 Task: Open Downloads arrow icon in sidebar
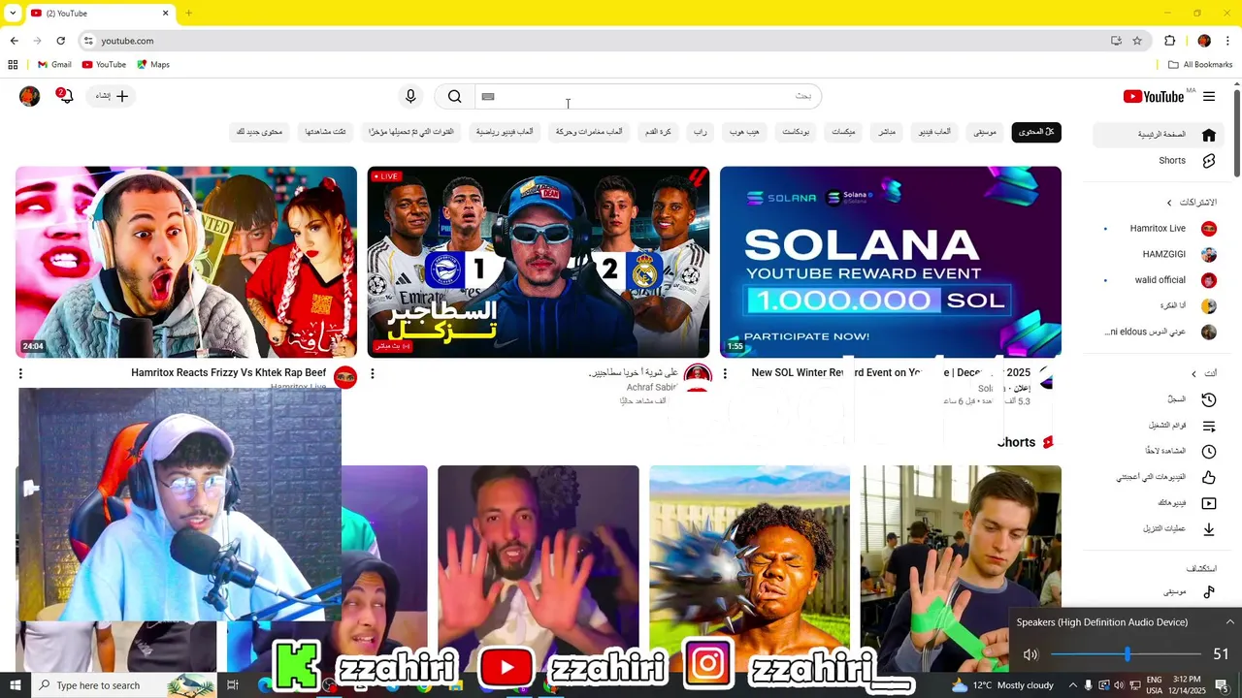coord(1209,529)
